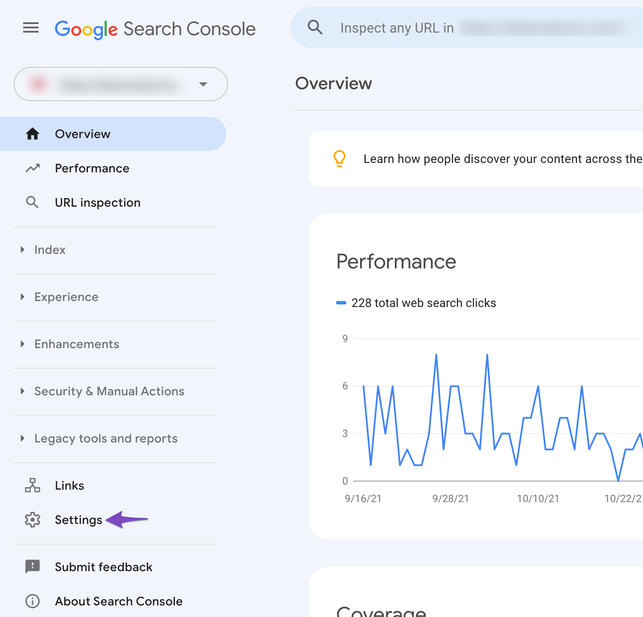Viewport: 643px width, 617px height.
Task: Toggle the web search clicks legend
Action: tap(423, 303)
